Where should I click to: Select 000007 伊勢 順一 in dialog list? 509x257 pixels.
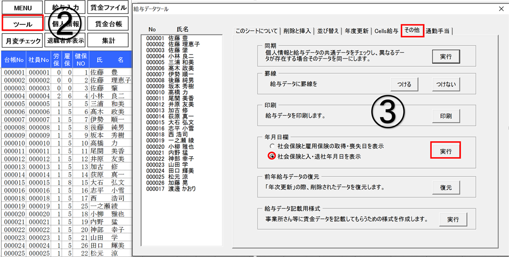click(x=182, y=74)
